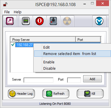Select the 192.168.27 proxy row
Viewport: 111px width, 108px height.
(x=24, y=45)
